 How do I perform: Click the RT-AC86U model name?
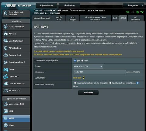point(24,5)
